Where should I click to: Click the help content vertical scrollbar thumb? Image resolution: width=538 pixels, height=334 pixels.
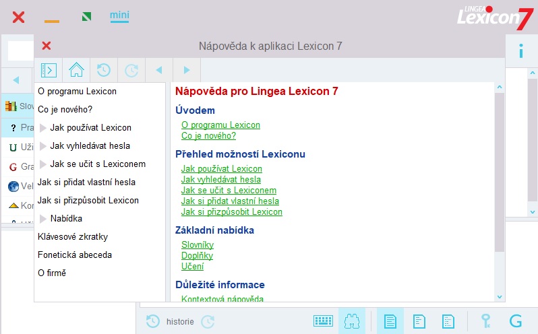click(x=500, y=172)
